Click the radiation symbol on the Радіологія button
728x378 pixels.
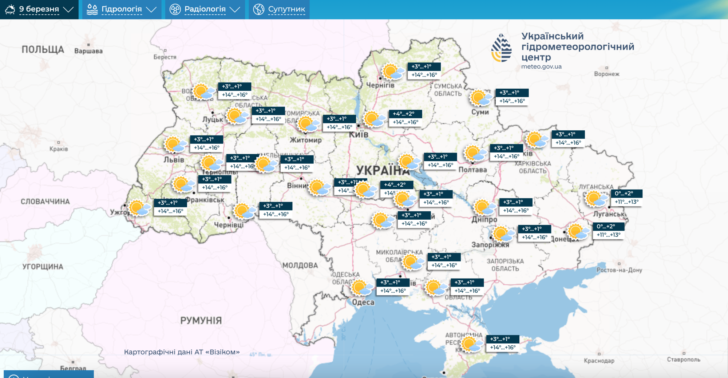(176, 9)
